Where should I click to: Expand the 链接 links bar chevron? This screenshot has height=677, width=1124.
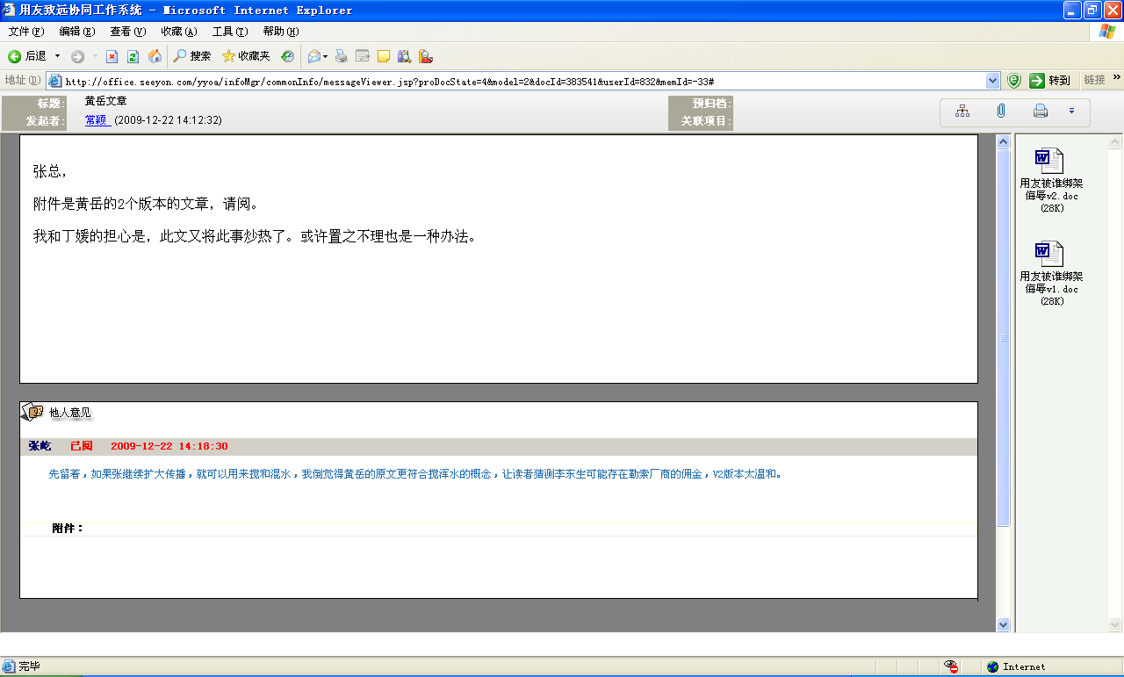tap(1117, 77)
